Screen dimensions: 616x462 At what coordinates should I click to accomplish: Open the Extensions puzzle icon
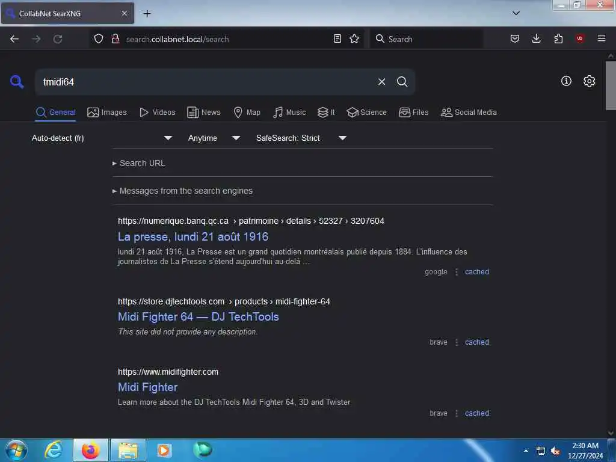(x=558, y=38)
